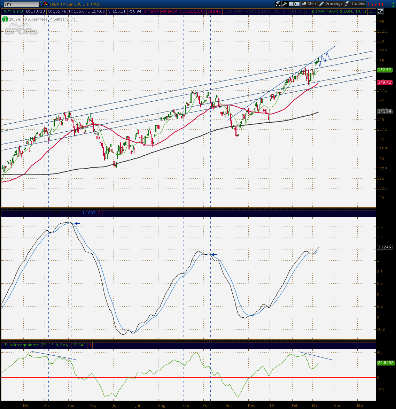Viewport: 396px width, 409px height.
Task: Click the green 152.62 price bubble
Action: (385, 70)
